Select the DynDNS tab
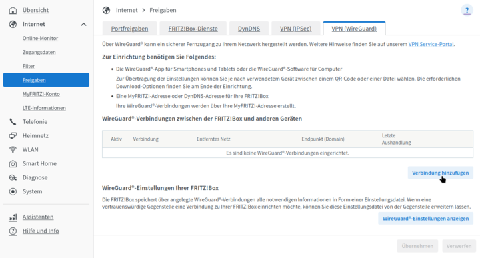This screenshot has width=480, height=258. (249, 29)
